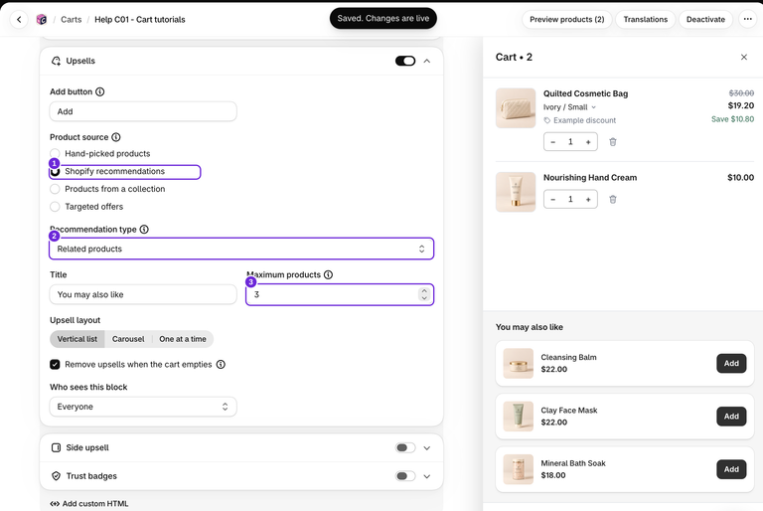Add Cleansing Balm to the cart
The width and height of the screenshot is (763, 511).
point(731,364)
